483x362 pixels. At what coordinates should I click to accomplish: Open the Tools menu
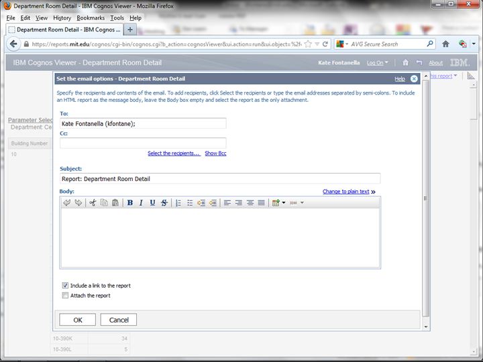117,18
